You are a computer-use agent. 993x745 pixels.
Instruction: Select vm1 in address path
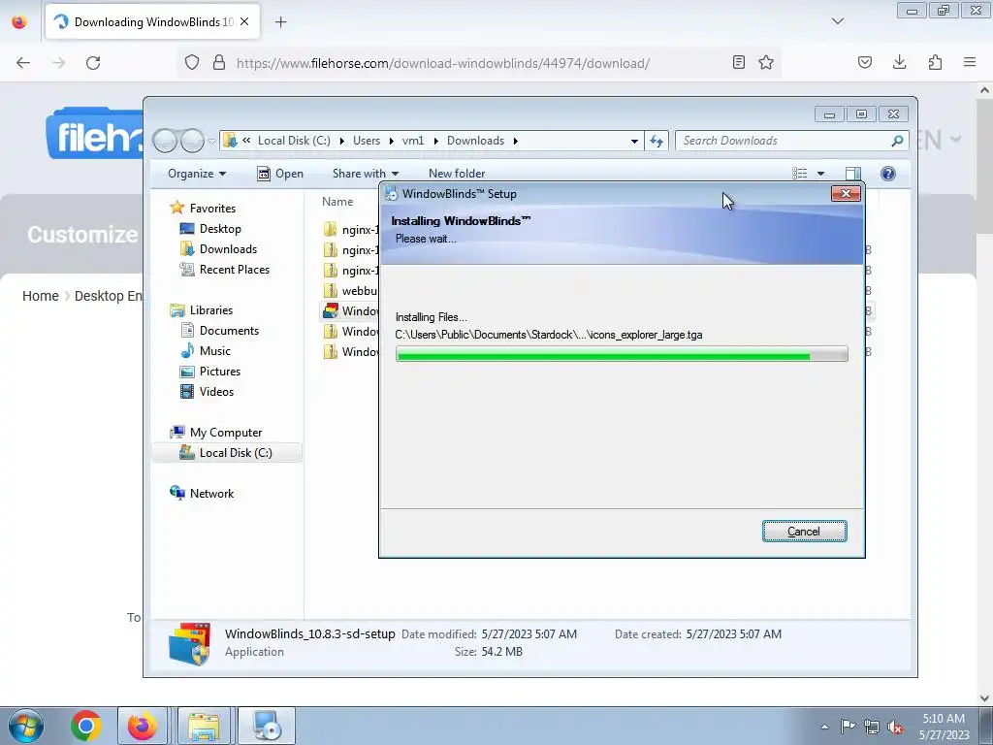click(x=413, y=141)
